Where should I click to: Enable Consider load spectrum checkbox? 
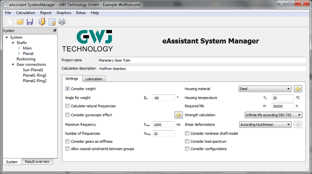point(187,141)
